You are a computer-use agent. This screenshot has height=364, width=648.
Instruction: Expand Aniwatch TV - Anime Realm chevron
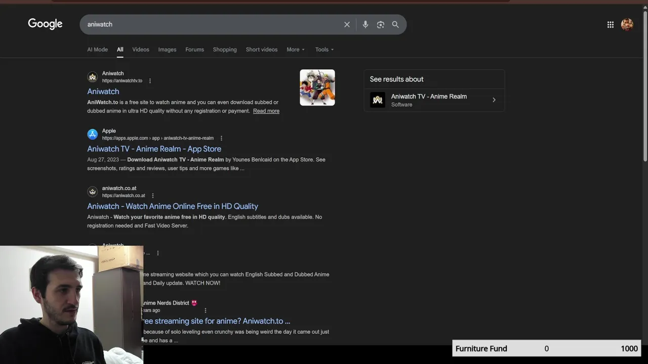(x=494, y=100)
